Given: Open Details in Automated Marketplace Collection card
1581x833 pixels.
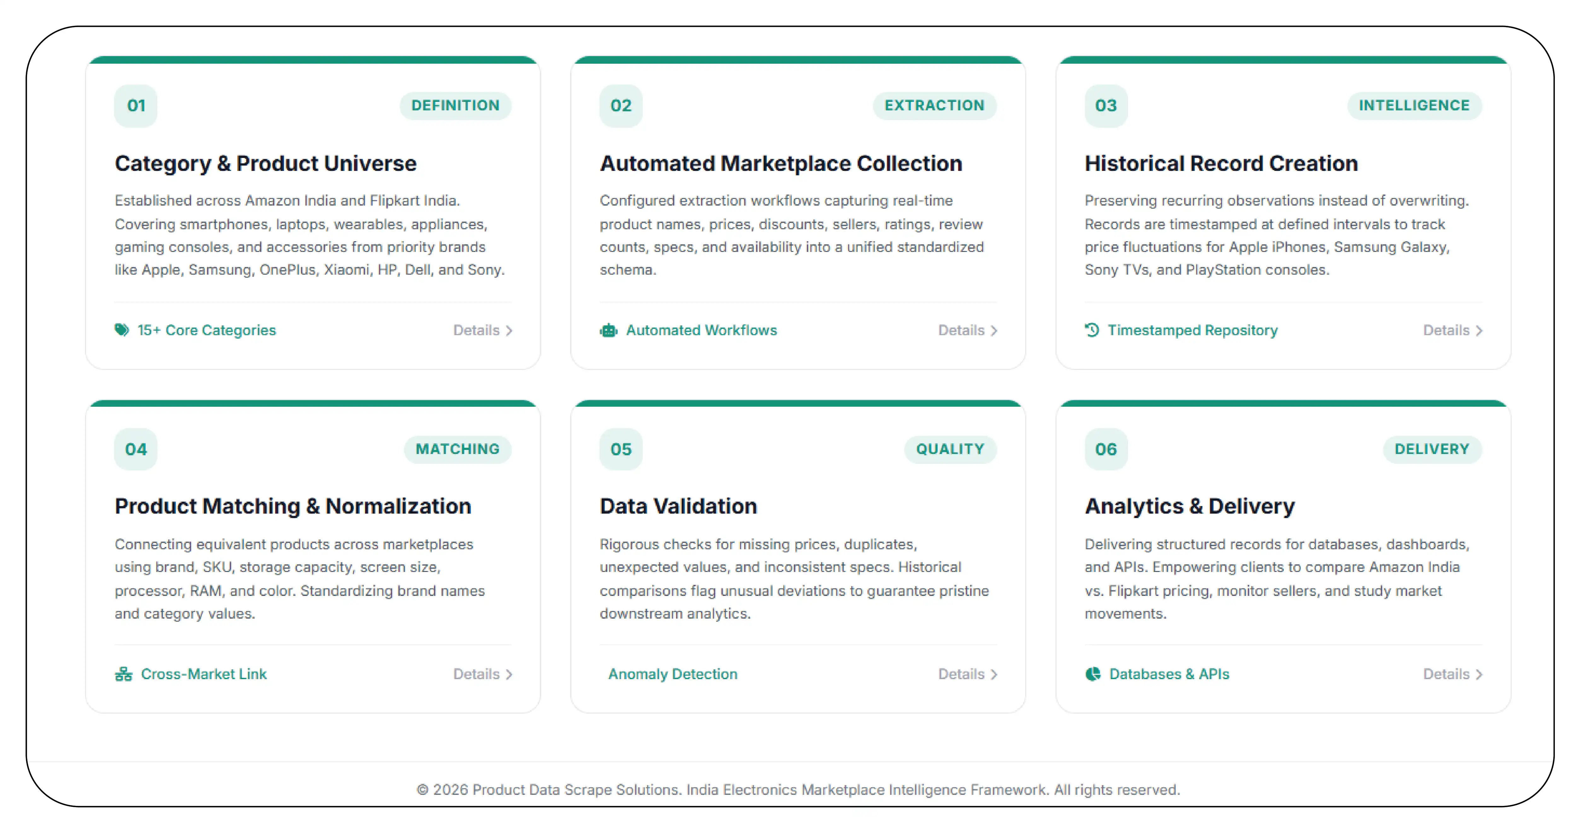Looking at the screenshot, I should coord(968,330).
